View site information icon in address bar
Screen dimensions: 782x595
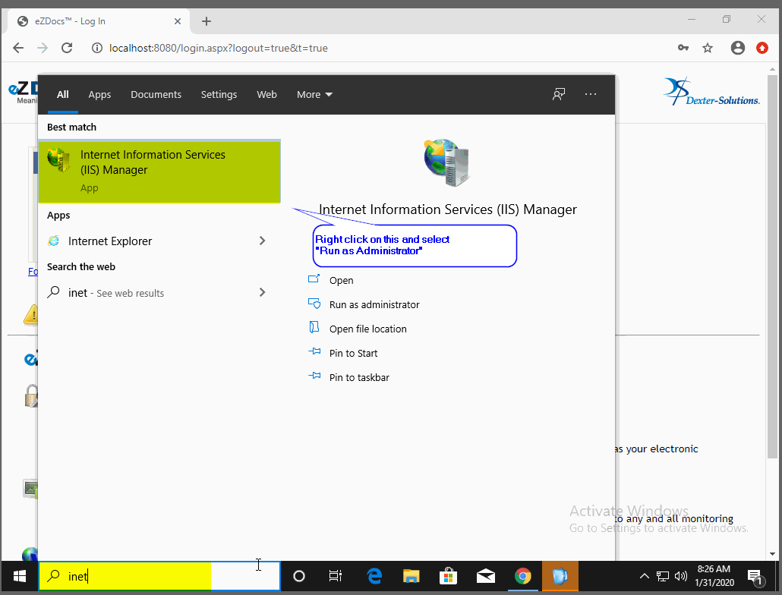tap(97, 48)
